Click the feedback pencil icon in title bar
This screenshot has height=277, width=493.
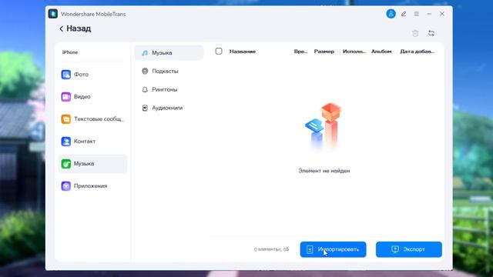[x=404, y=14]
